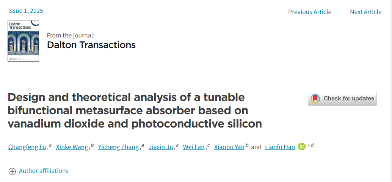
Task: Go to the Next Article
Action: (366, 12)
